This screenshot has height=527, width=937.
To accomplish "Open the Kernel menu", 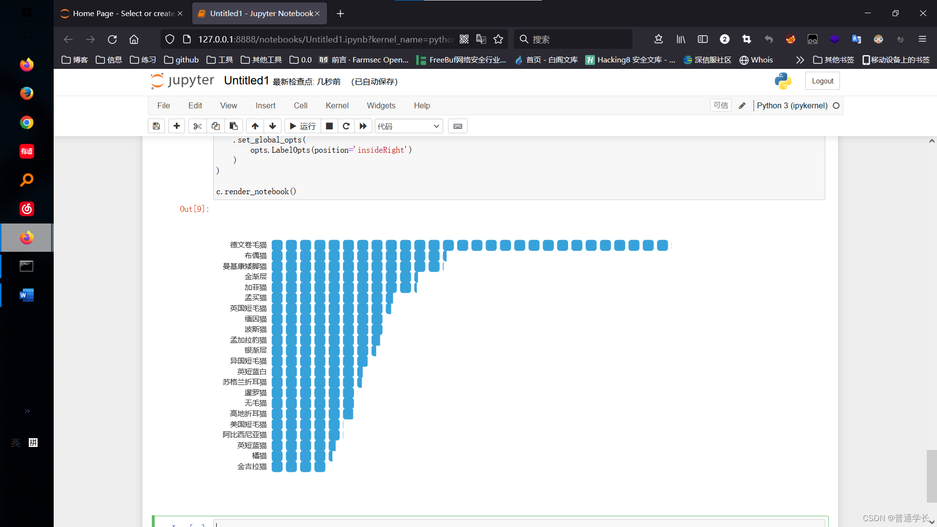I will coord(337,105).
